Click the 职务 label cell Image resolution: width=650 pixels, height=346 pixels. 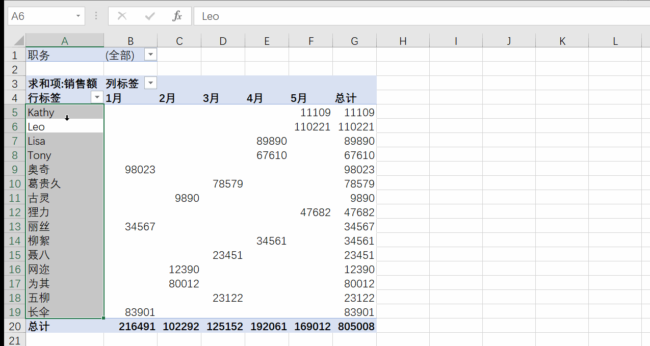[65, 55]
